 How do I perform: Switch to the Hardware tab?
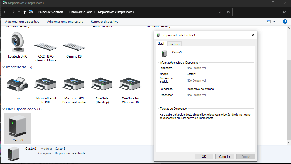[174, 44]
